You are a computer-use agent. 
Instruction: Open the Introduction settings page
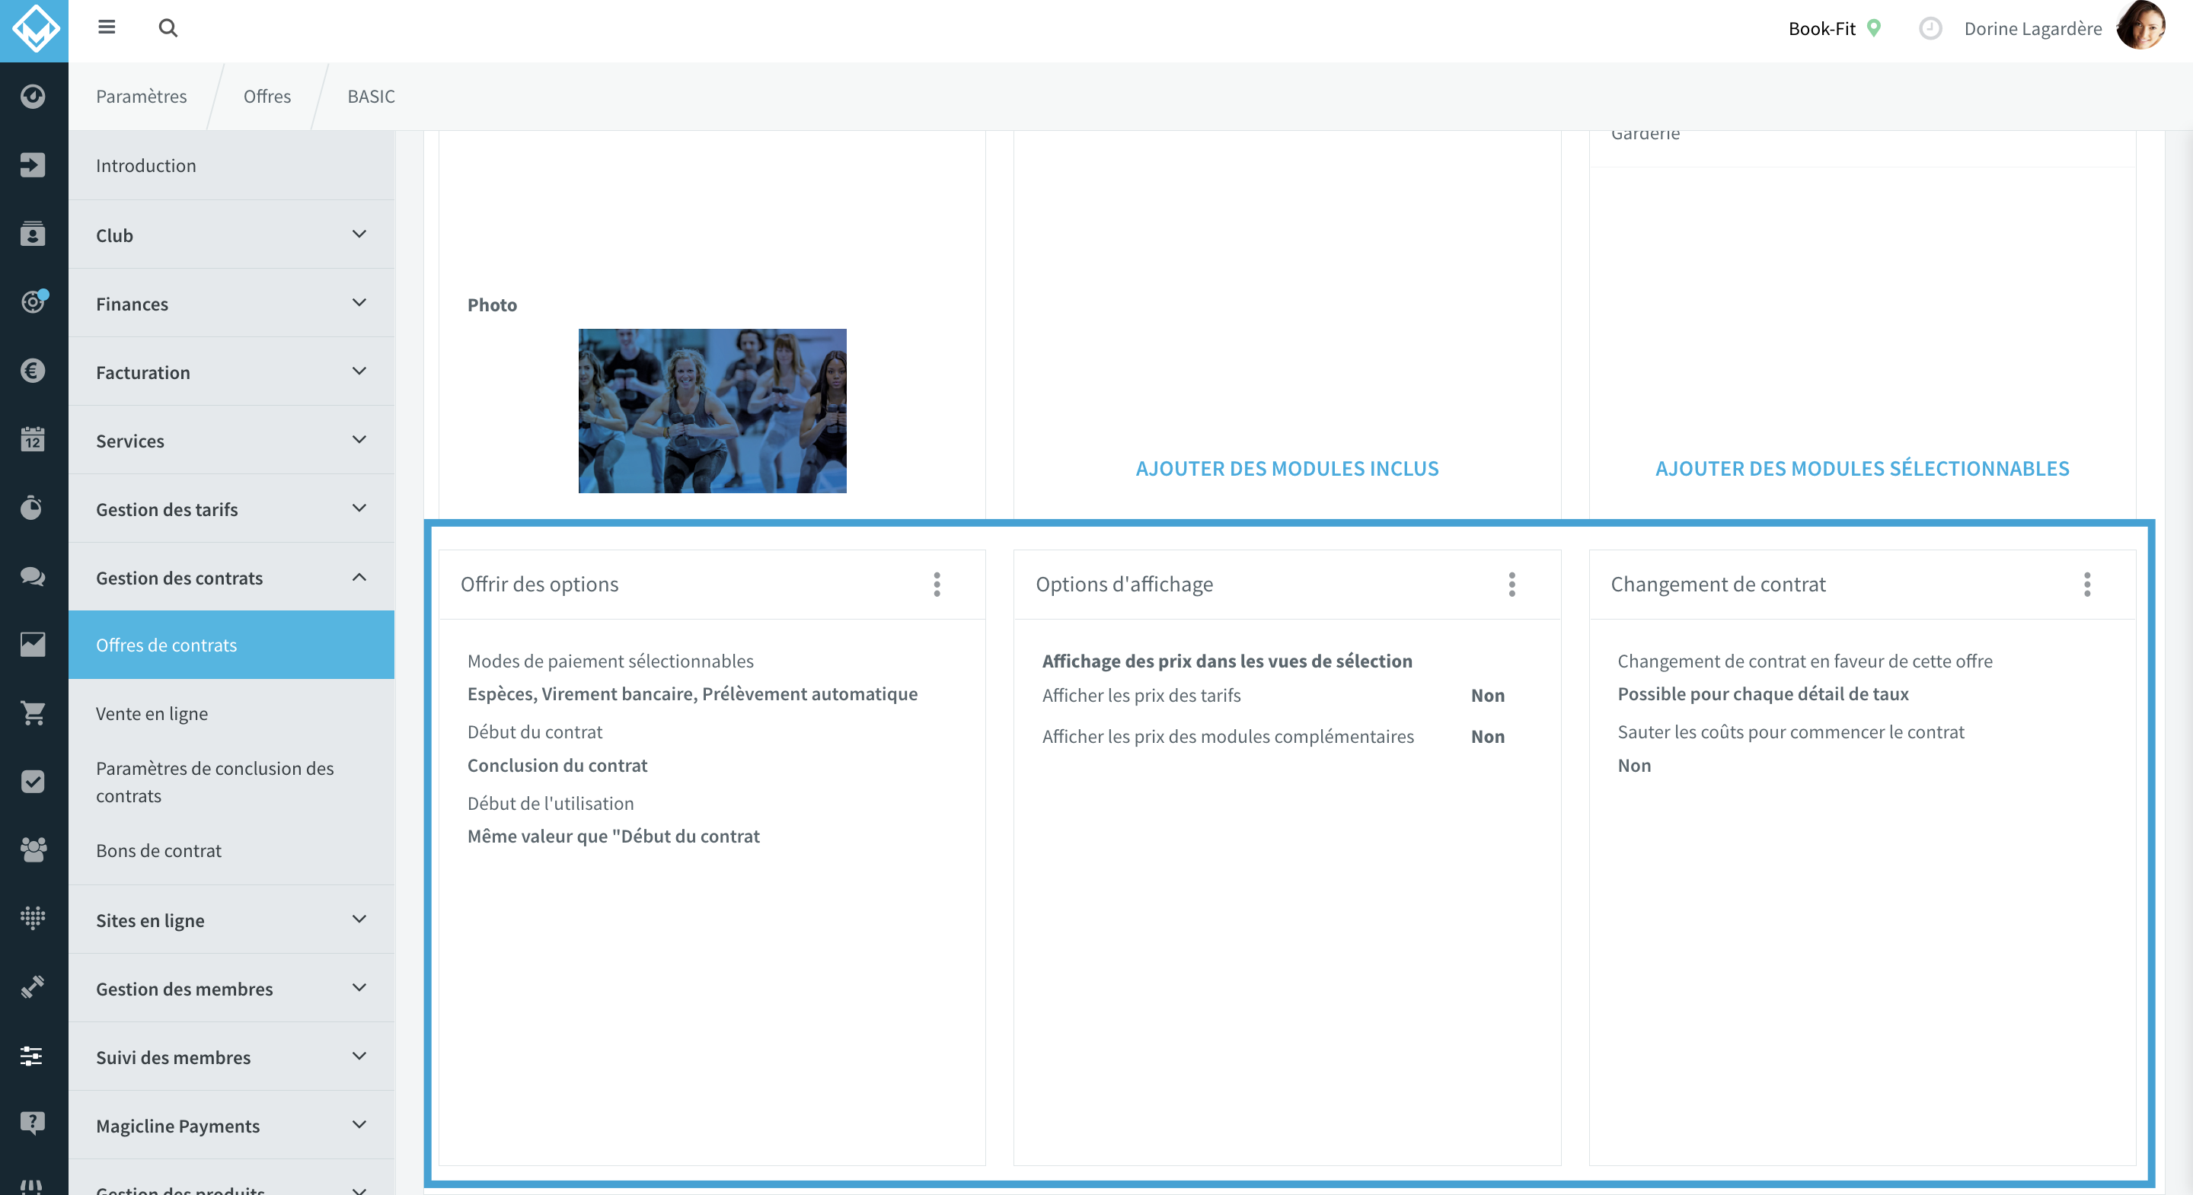(231, 166)
